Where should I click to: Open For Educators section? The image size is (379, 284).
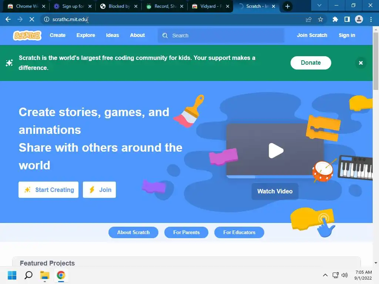pos(239,232)
